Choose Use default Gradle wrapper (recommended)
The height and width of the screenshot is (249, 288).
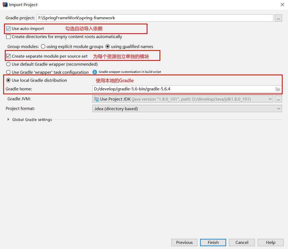point(8,64)
